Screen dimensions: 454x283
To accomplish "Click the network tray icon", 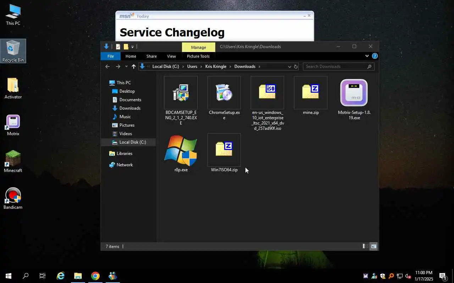I will (x=400, y=276).
